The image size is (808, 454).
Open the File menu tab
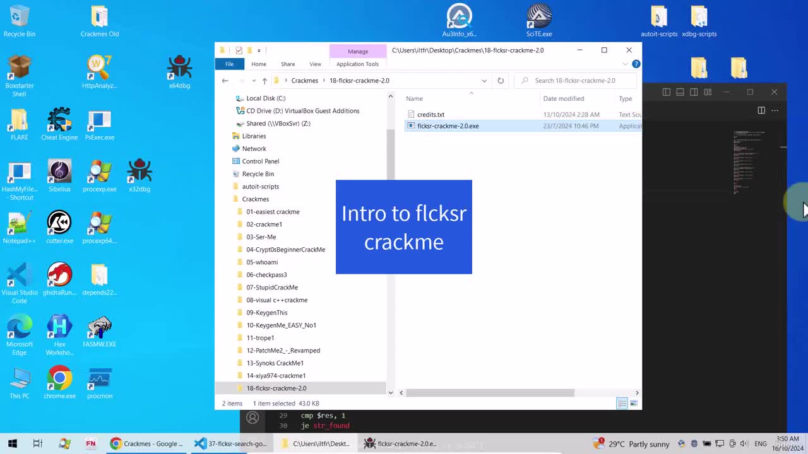coord(229,64)
